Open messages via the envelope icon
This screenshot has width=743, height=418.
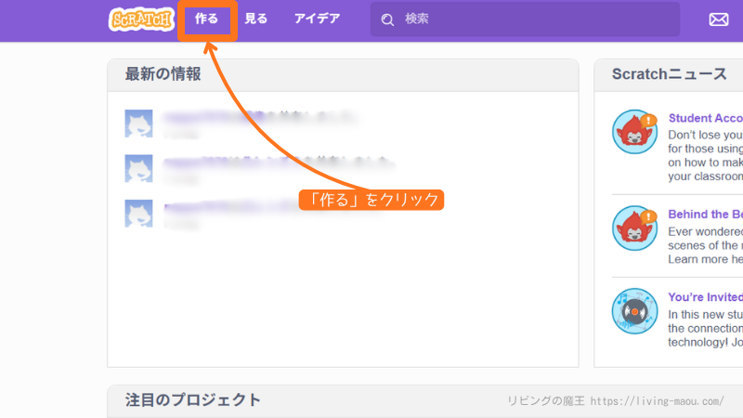719,20
